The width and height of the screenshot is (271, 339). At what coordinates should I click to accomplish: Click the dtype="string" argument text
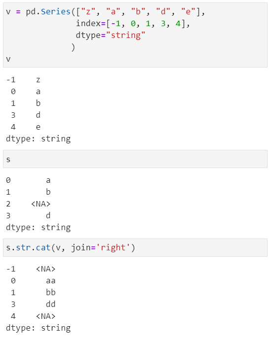pos(111,35)
